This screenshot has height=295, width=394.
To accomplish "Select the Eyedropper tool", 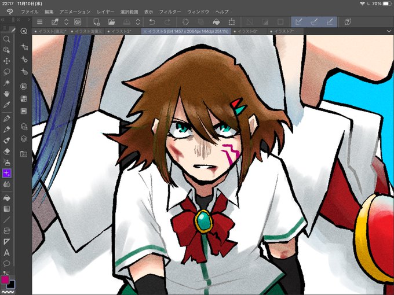I will click(6, 105).
